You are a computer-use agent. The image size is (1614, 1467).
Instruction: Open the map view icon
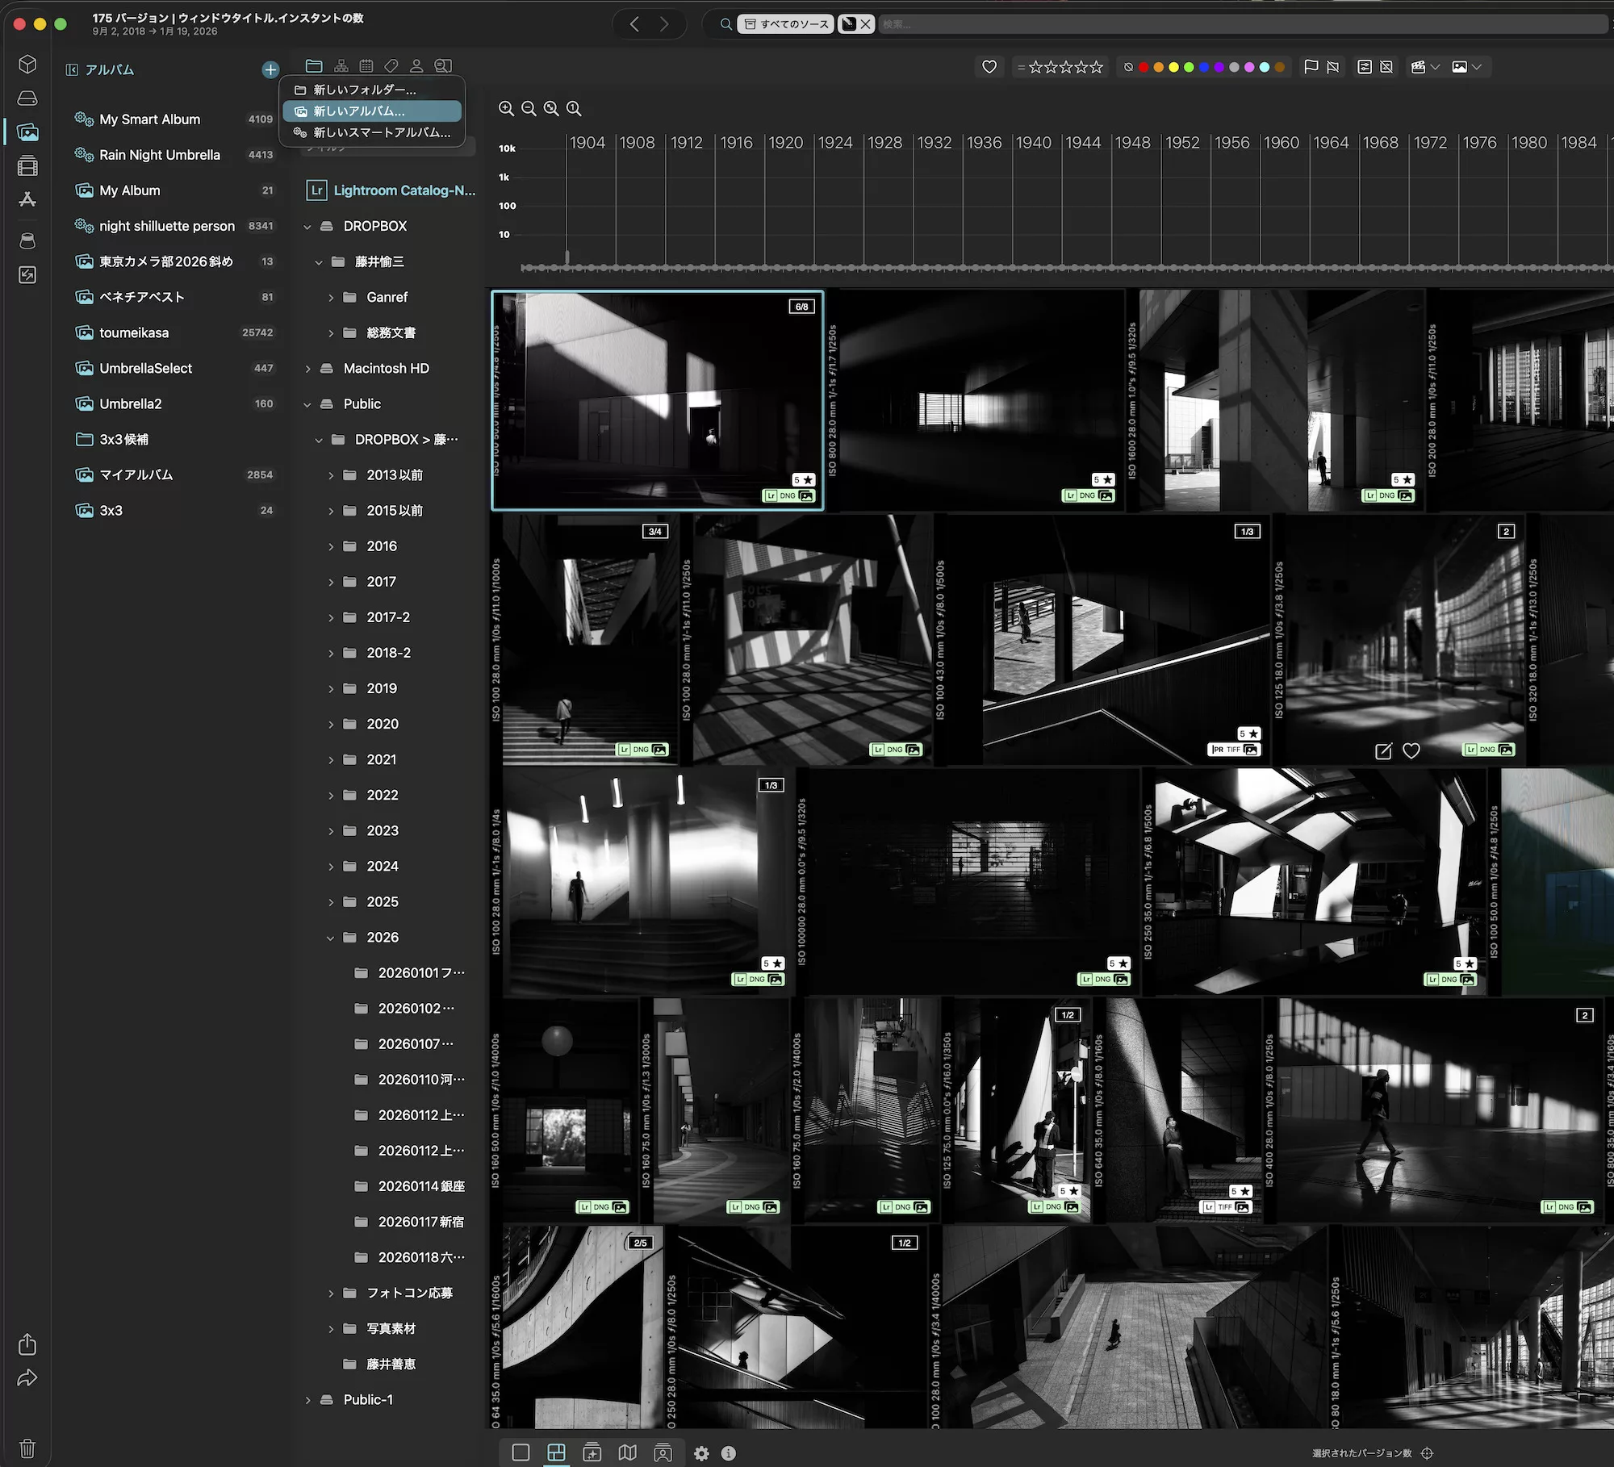627,1452
